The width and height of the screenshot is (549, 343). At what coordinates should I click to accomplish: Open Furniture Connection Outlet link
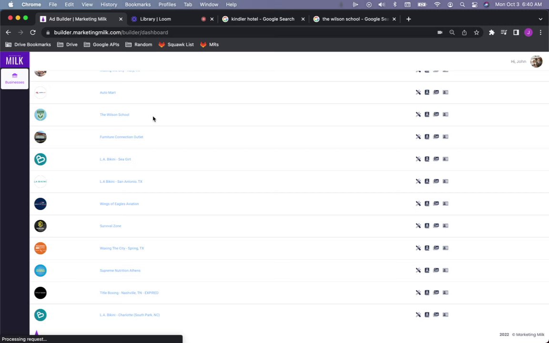coord(122,137)
